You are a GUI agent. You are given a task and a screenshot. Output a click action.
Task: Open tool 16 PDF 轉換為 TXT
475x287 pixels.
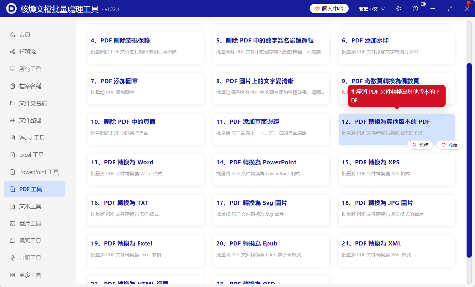146,210
